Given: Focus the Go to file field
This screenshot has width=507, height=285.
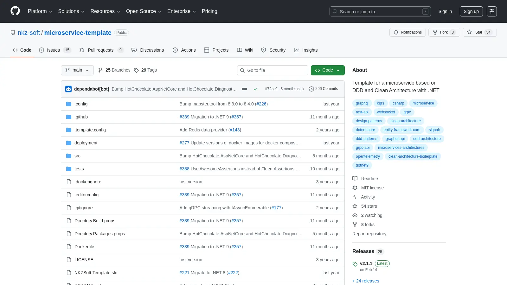Looking at the screenshot, I should [273, 70].
